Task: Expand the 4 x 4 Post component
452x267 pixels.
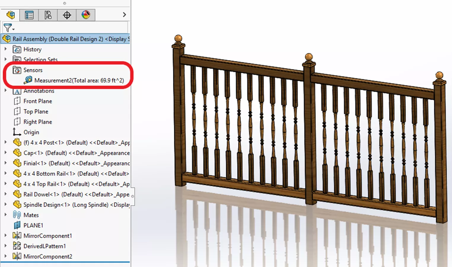Action: click(x=6, y=143)
